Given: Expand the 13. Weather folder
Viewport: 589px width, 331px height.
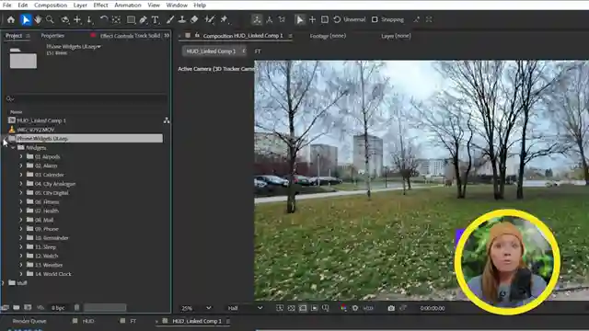Looking at the screenshot, I should coord(21,265).
